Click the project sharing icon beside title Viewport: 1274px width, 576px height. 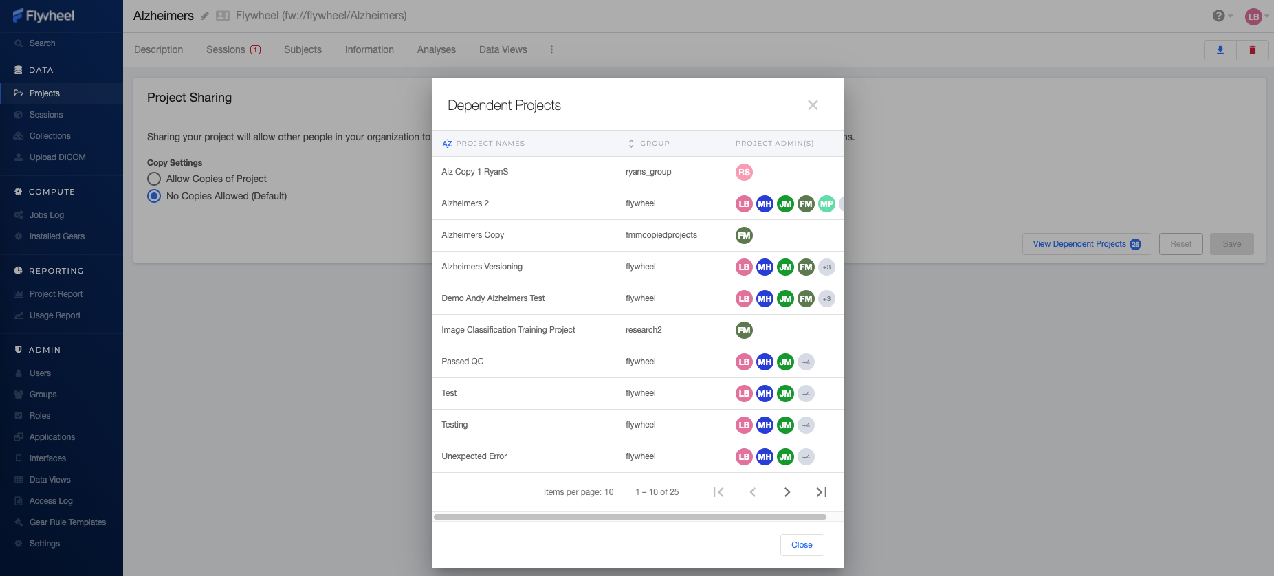click(x=223, y=16)
